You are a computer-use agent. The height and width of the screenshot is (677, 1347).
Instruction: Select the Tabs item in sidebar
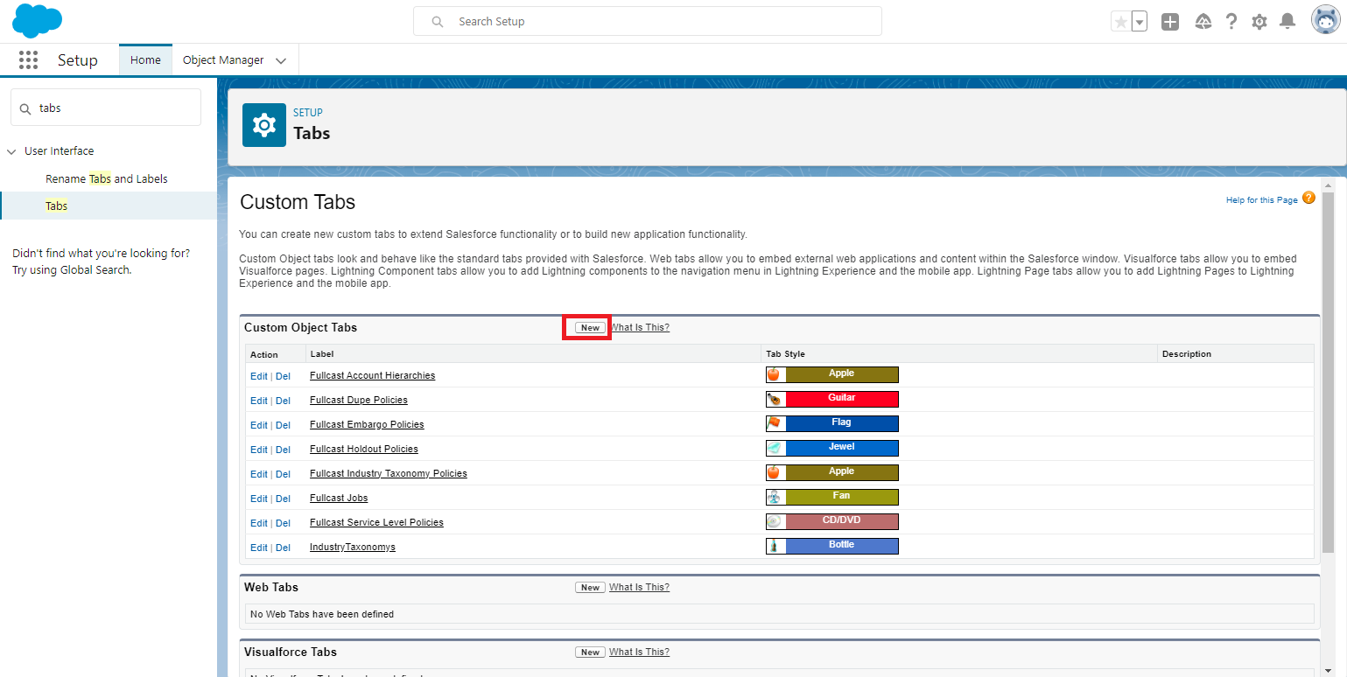[x=109, y=206]
